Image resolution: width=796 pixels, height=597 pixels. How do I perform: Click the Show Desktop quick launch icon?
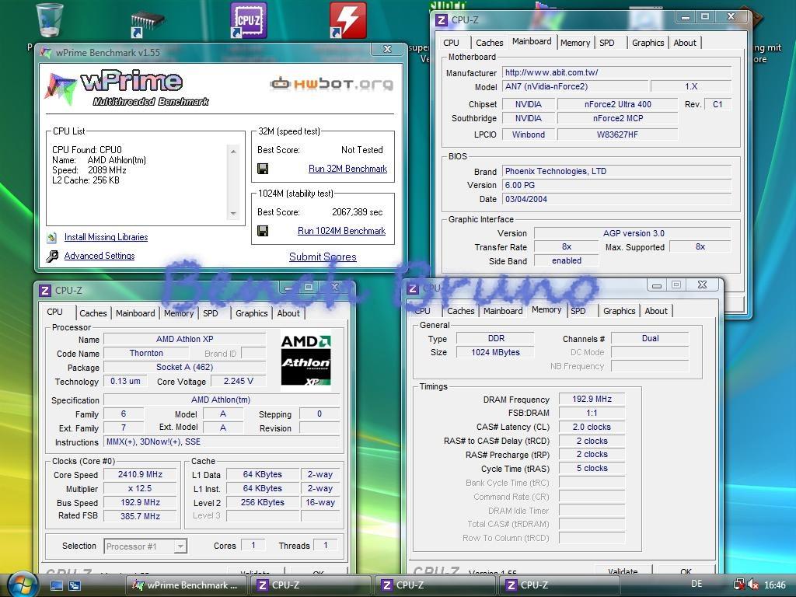pos(56,586)
